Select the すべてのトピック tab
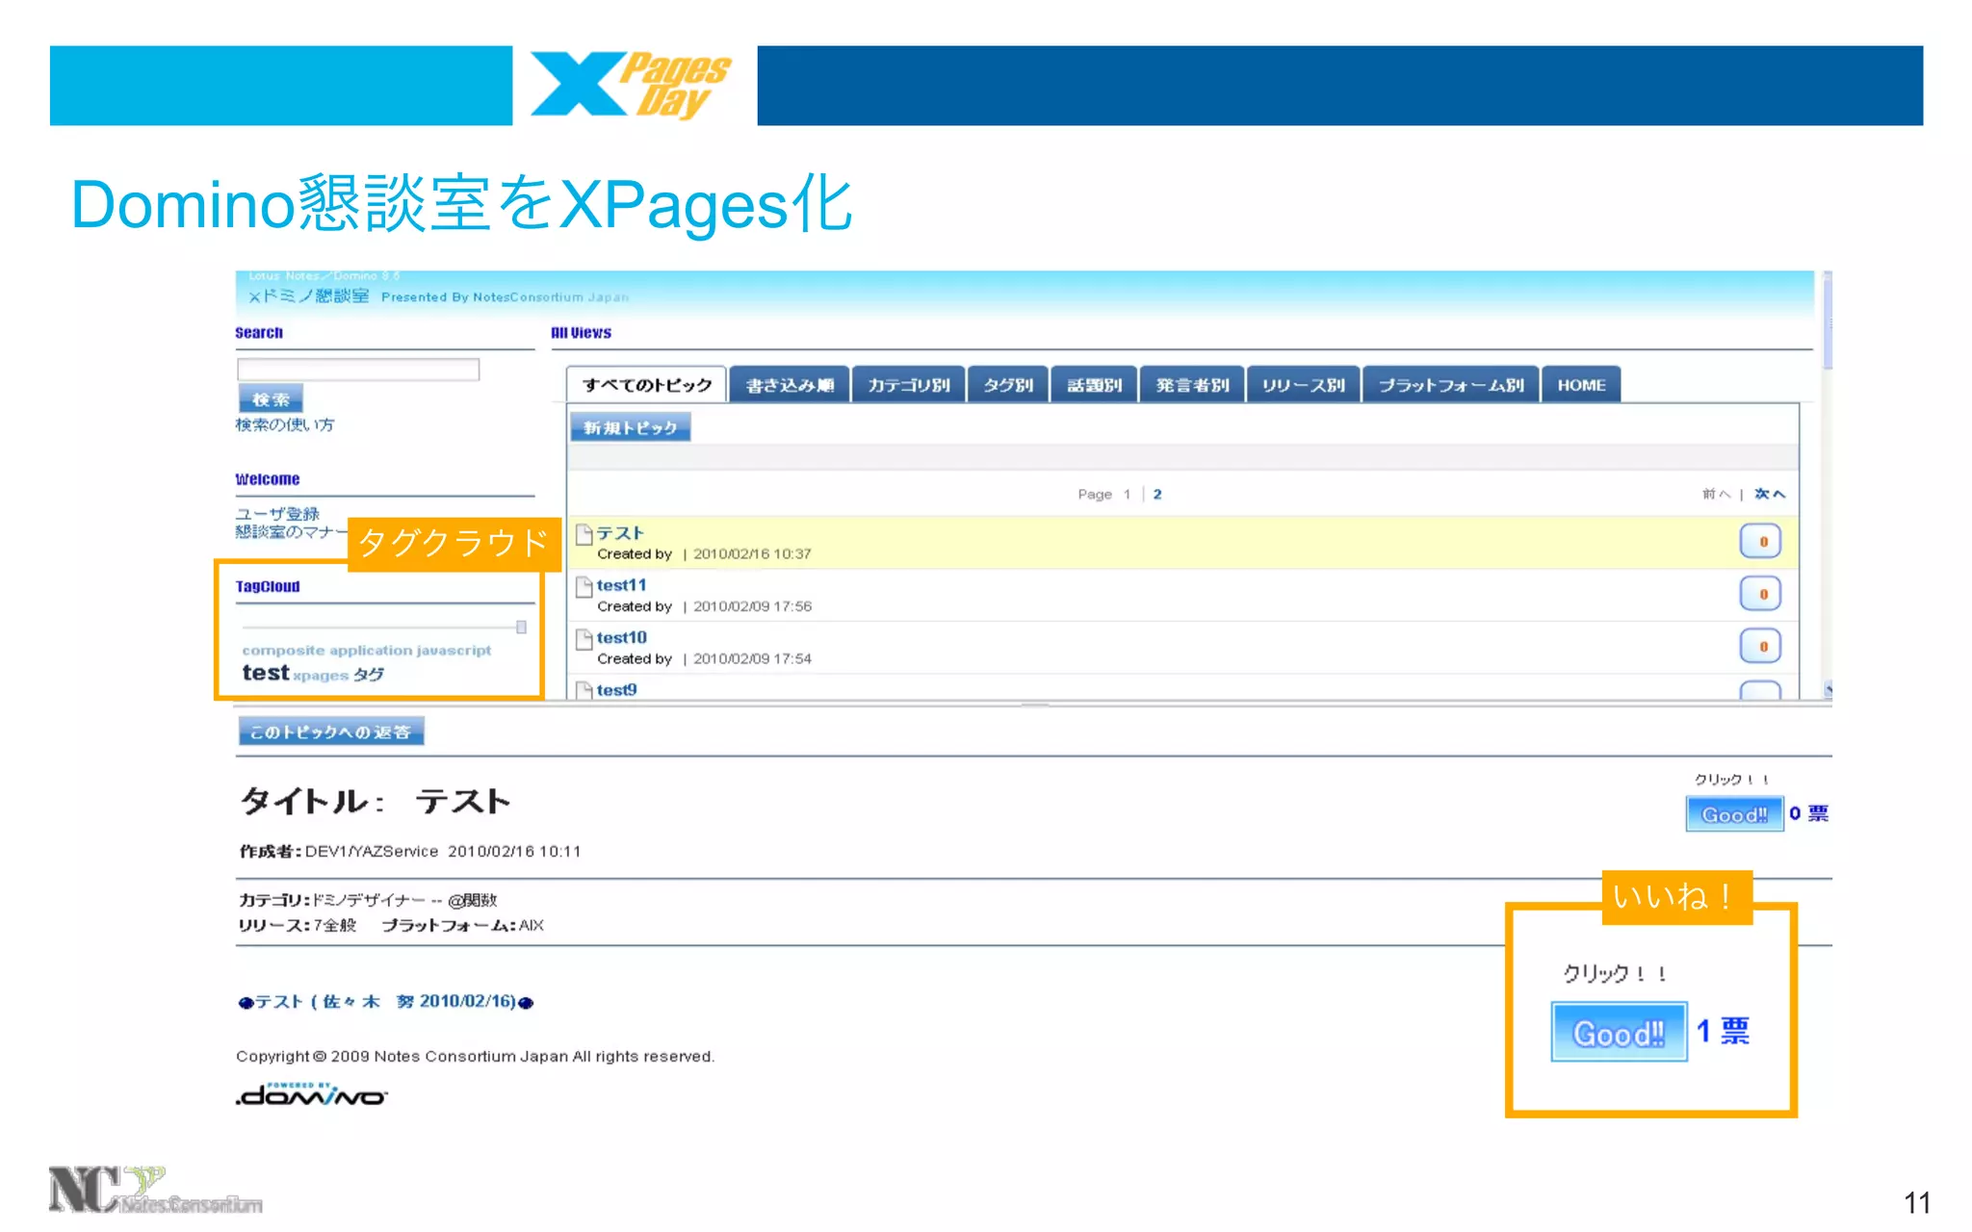Screen dimensions: 1972x1232 (x=647, y=385)
